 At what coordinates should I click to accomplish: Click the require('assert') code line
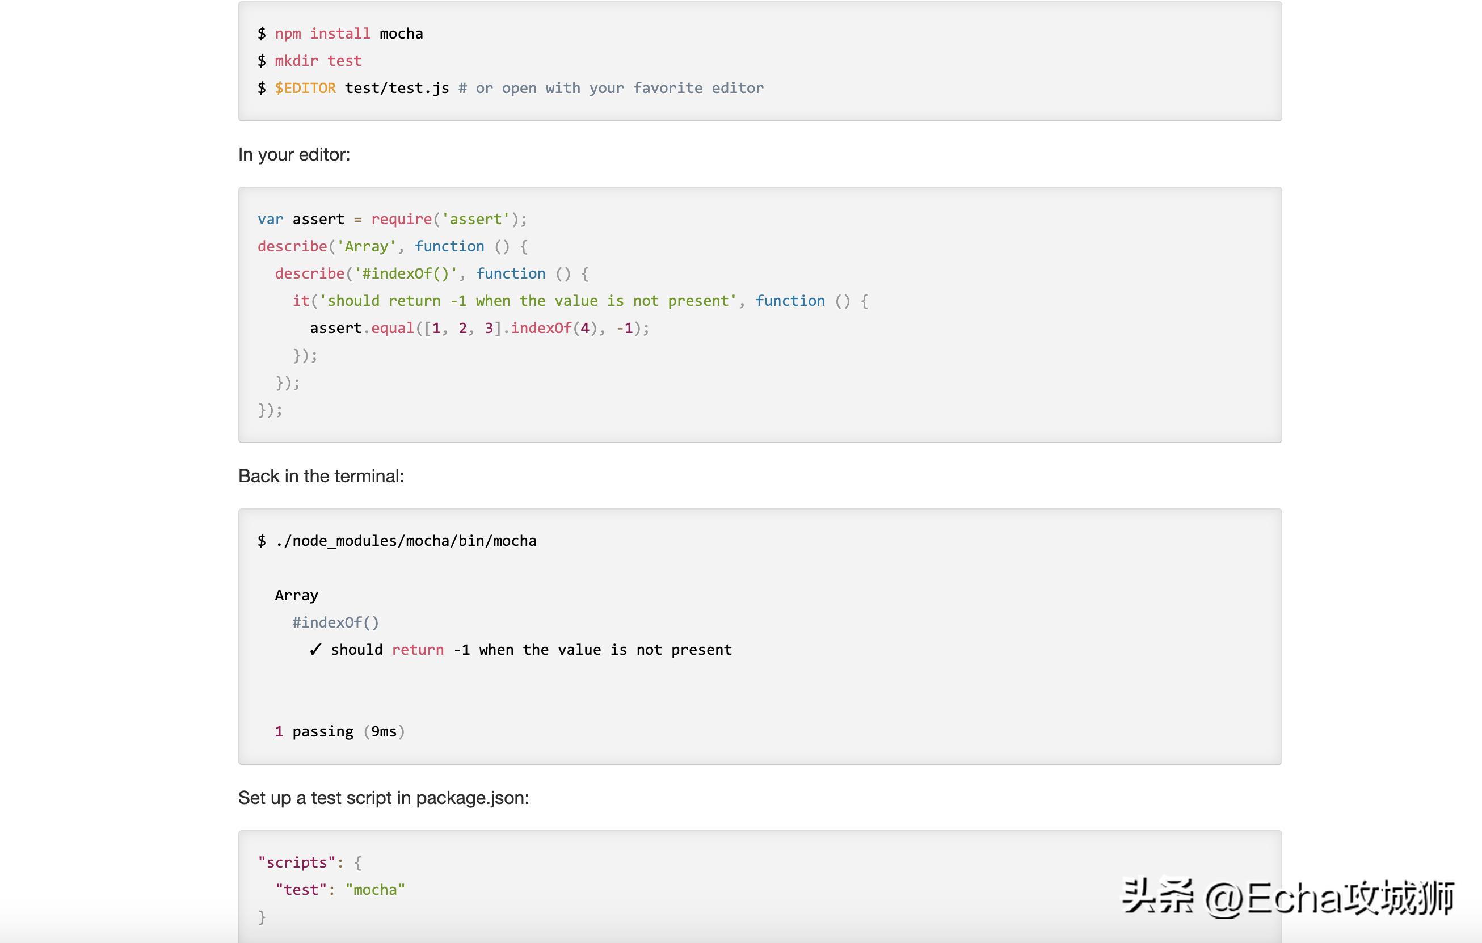(x=392, y=219)
